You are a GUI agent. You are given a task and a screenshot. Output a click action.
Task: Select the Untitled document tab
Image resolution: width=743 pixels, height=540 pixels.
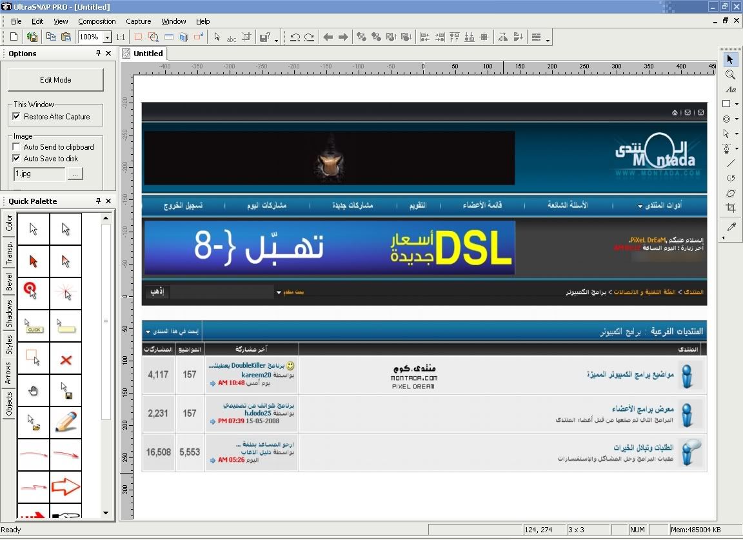(x=143, y=54)
